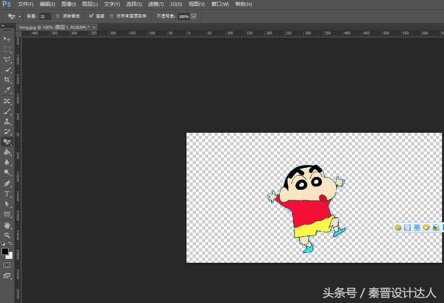Screen dimensions: 444x303
Task: Open the 图层(L) layer menu
Action: click(90, 4)
